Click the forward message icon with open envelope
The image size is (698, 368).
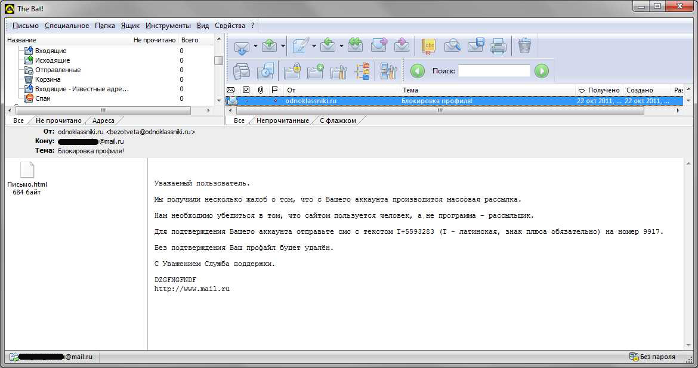coord(379,45)
